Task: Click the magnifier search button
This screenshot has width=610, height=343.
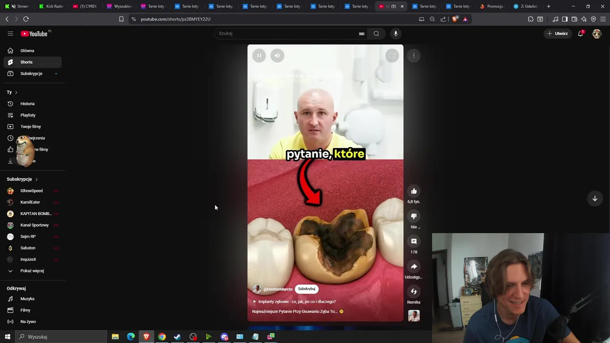Action: (376, 33)
